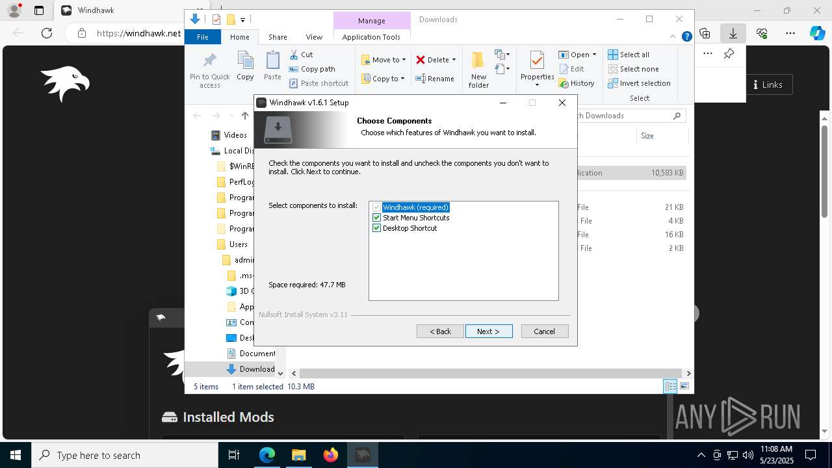This screenshot has height=468, width=832.
Task: Switch to the Home ribbon tab
Action: 239,37
